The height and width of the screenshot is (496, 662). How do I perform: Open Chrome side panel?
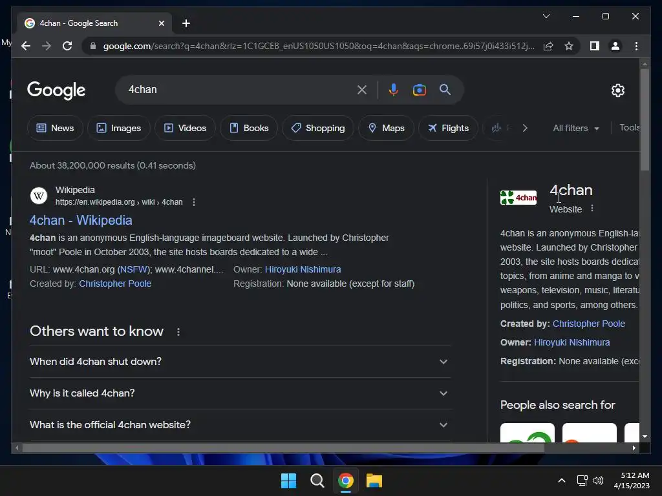[x=595, y=46]
